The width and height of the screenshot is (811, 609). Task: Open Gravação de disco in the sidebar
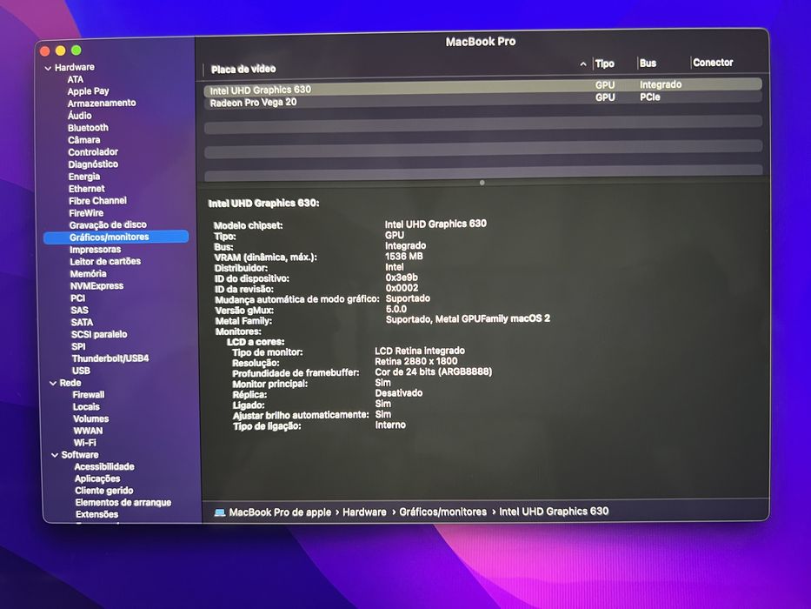point(108,225)
